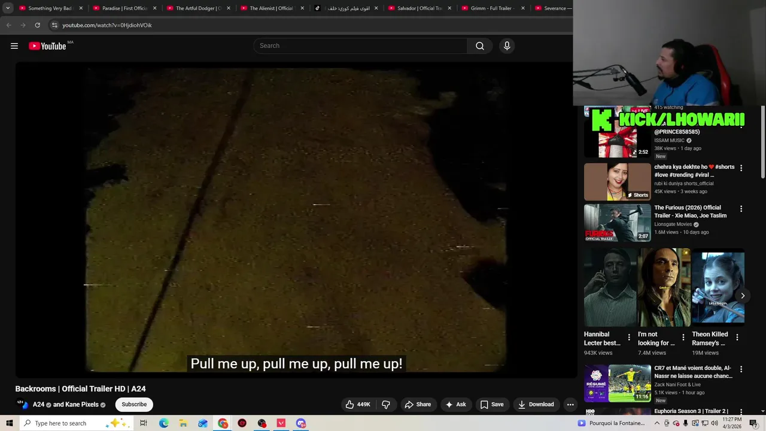Switch to The Alienist | Official tab
The height and width of the screenshot is (431, 766).
[272, 8]
